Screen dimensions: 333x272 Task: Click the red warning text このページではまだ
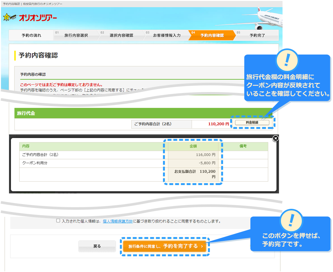61,85
